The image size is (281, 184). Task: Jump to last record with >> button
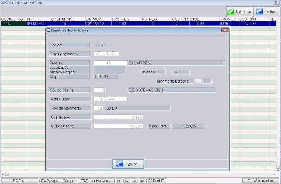[142, 181]
